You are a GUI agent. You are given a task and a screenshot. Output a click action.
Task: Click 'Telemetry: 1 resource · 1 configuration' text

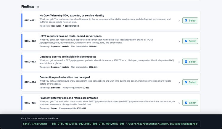pos(59,26)
